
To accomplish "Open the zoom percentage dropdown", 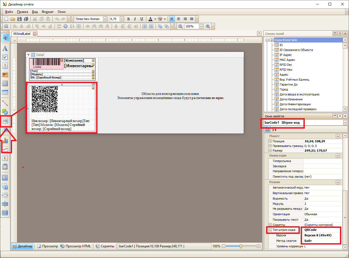I will click(x=201, y=26).
